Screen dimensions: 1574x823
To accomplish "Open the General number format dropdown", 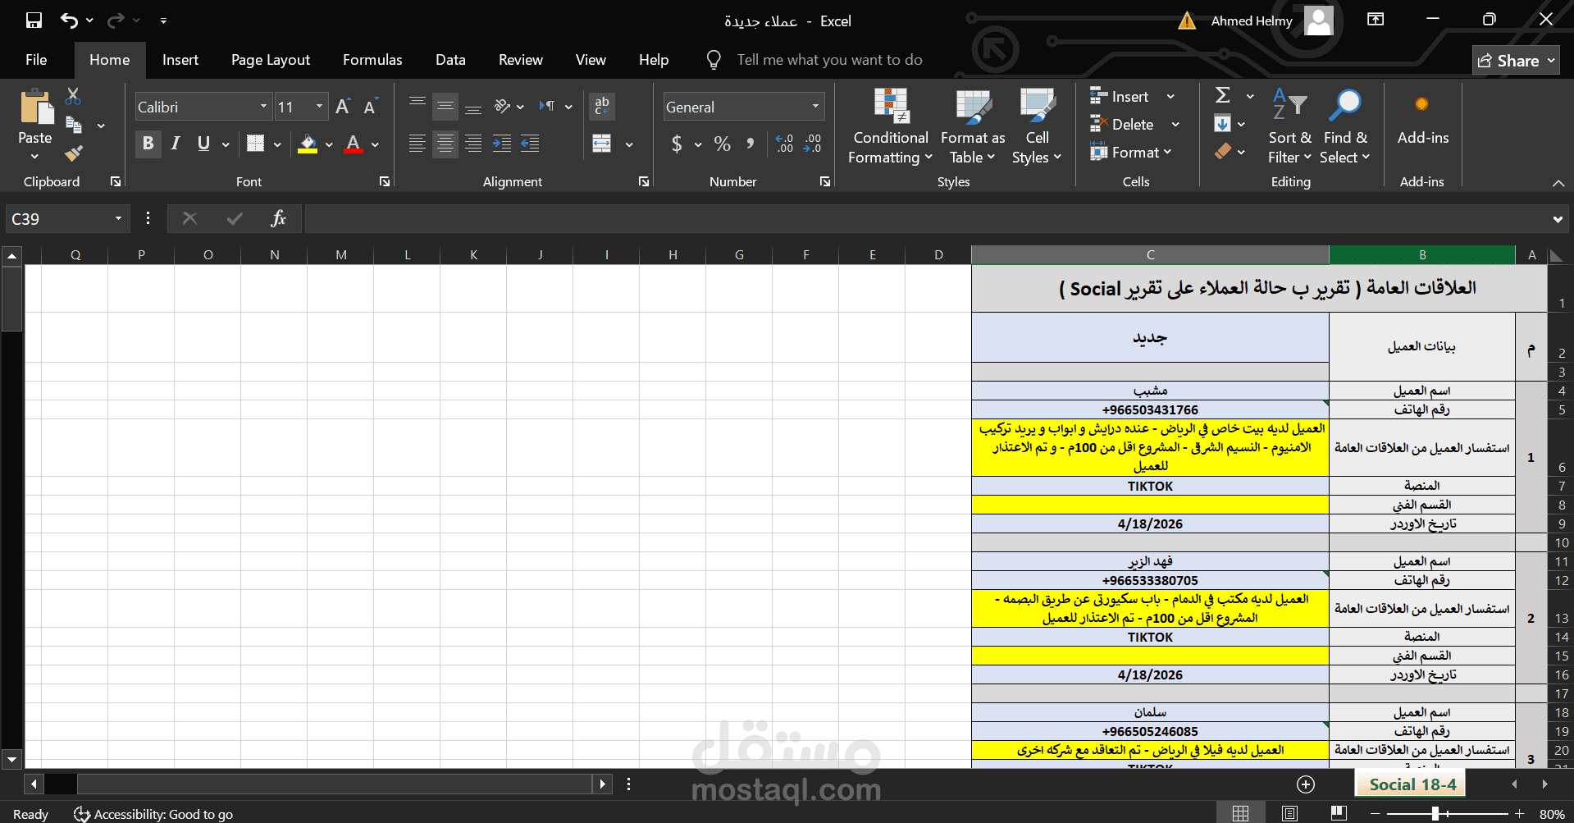I will 815,107.
